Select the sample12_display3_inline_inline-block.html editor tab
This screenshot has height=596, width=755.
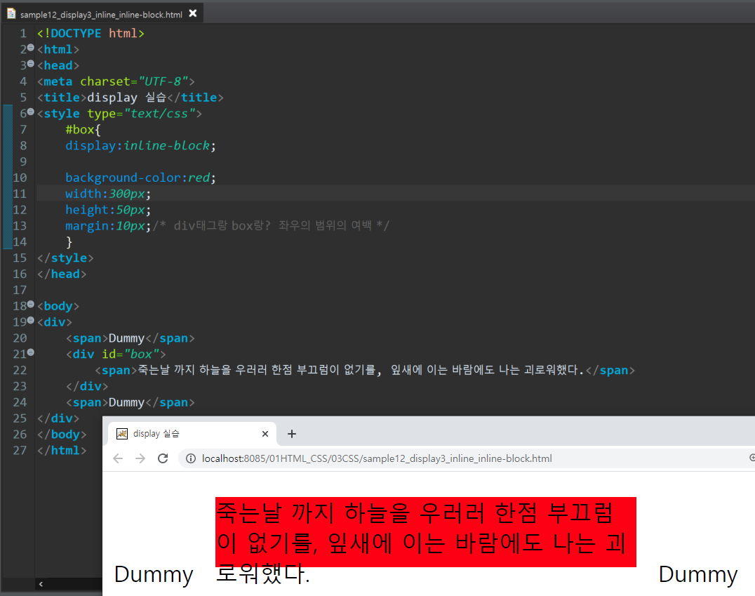point(102,13)
